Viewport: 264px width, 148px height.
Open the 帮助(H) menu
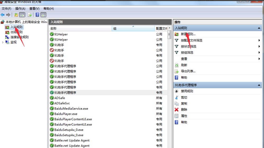click(49, 8)
